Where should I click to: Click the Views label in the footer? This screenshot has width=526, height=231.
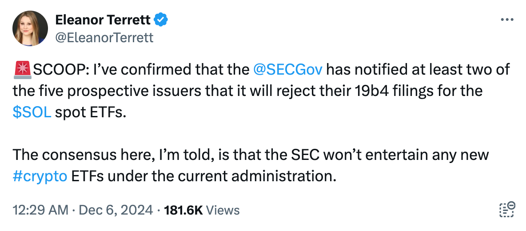pos(223,210)
